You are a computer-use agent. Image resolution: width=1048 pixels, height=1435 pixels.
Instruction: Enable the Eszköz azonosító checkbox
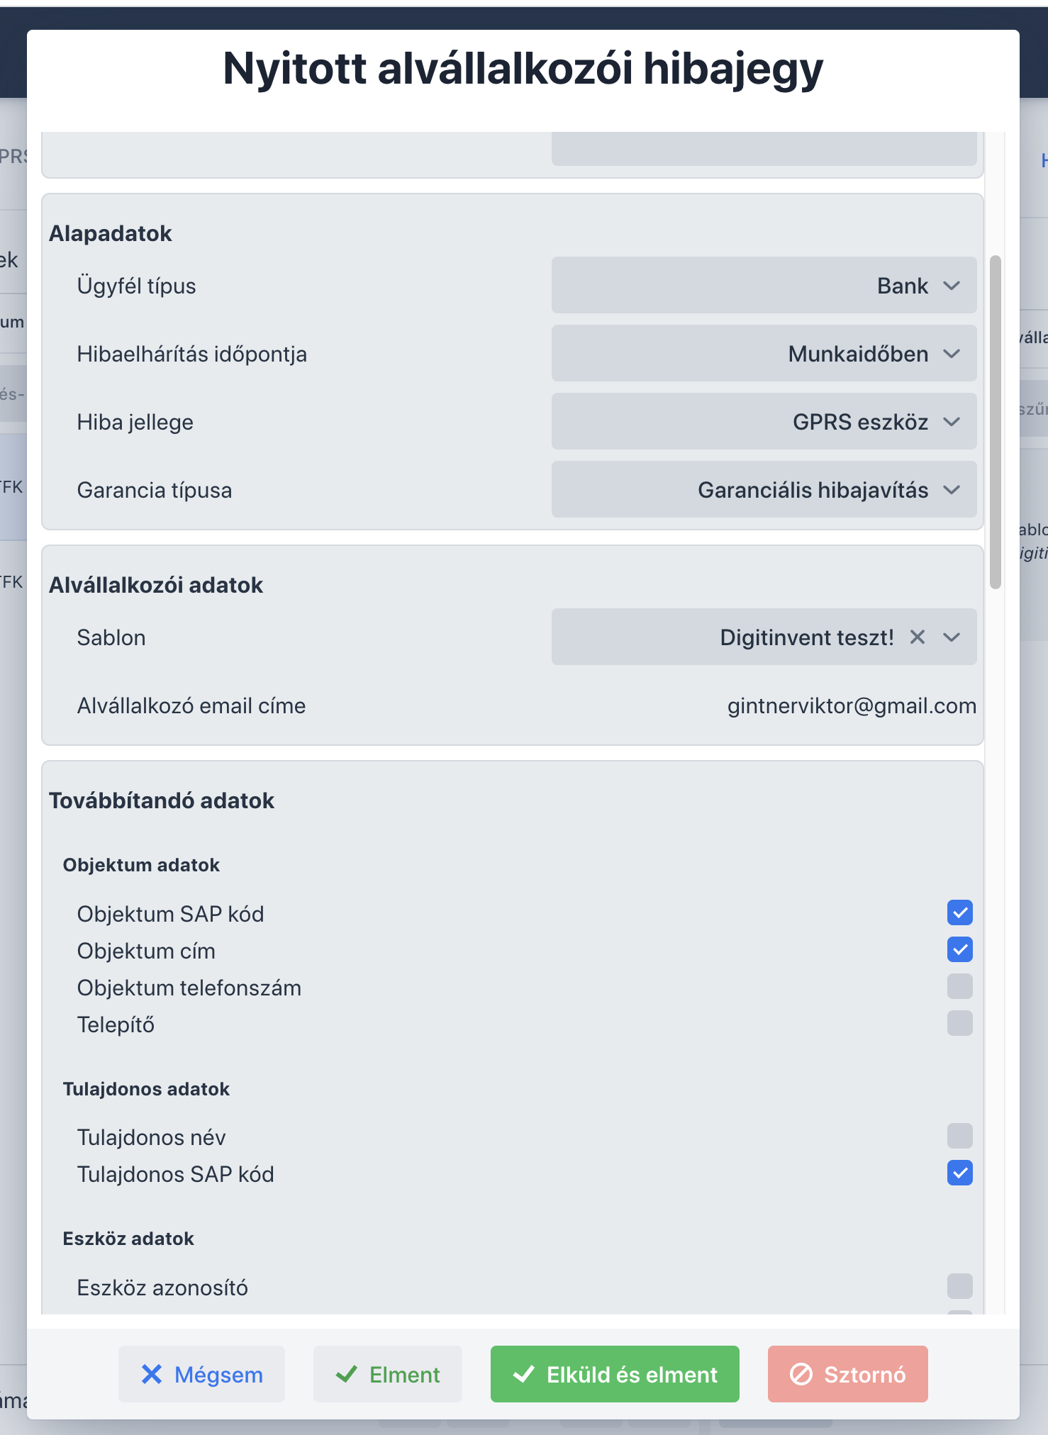pyautogui.click(x=960, y=1285)
